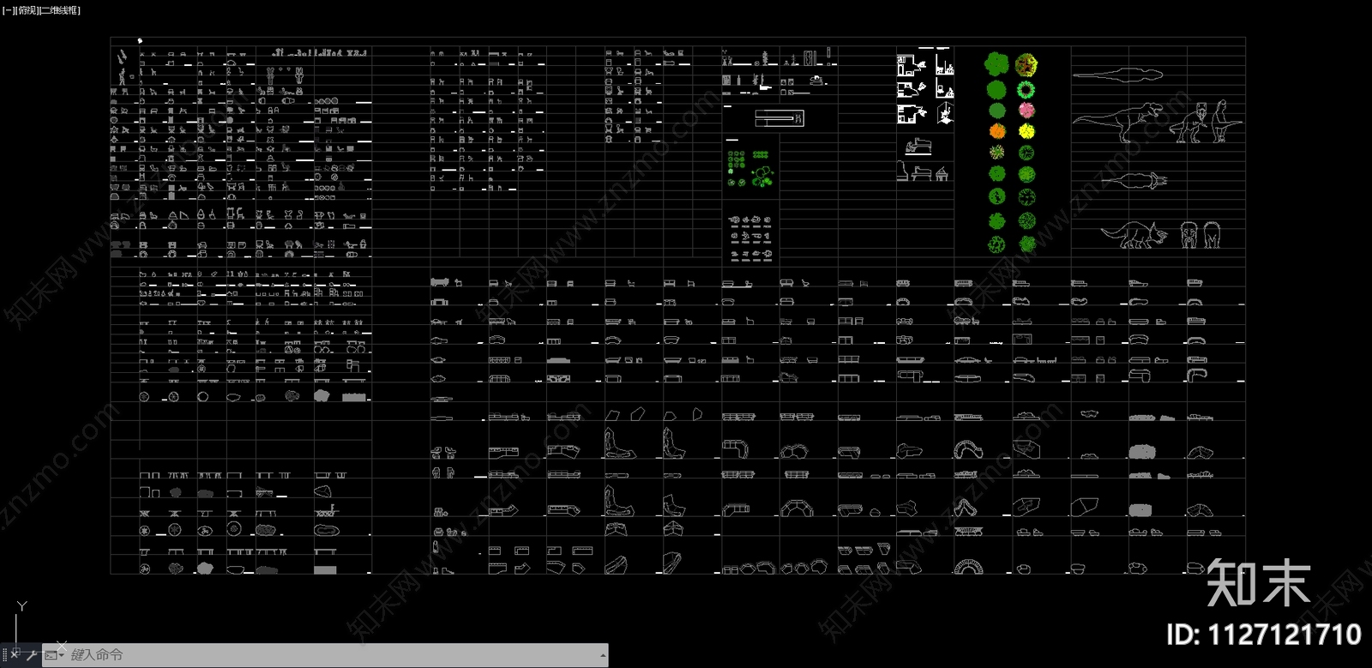
Task: Open the recent commands dropdown
Action: [53, 655]
